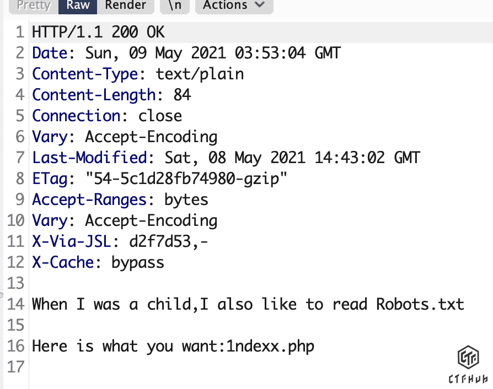Open the Actions dropdown menu
This screenshot has height=389, width=493.
[234, 6]
